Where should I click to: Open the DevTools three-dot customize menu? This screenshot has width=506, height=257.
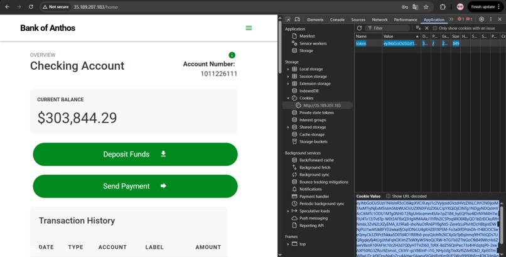pos(491,19)
